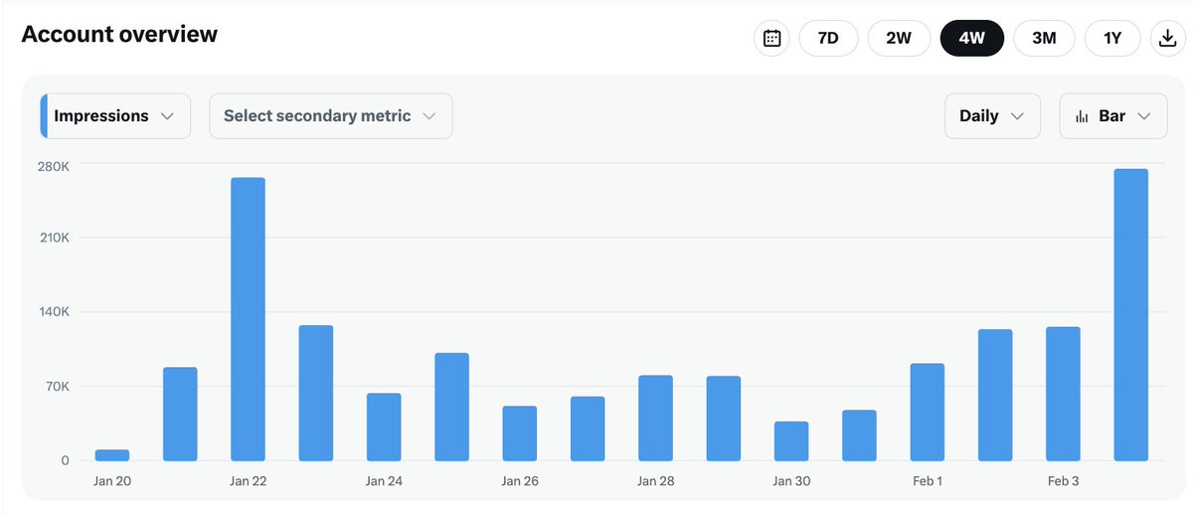Screen dimensions: 1193x516
Task: Click the Jan 30 impressions bar
Action: coord(791,441)
